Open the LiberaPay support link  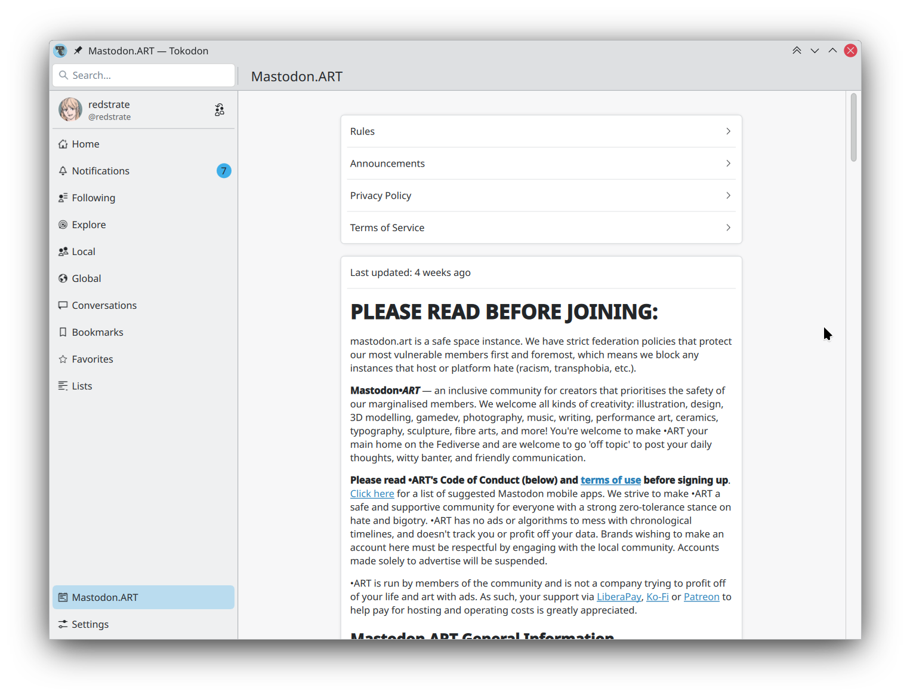coord(619,597)
